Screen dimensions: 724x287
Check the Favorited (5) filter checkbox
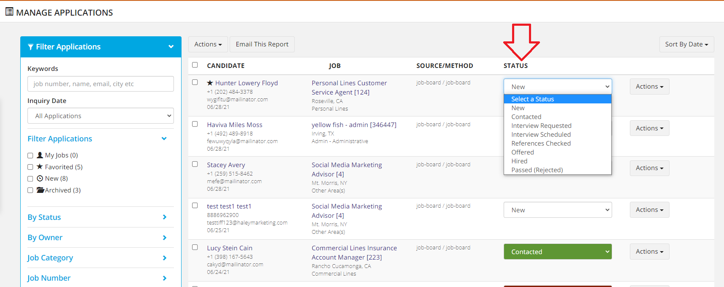point(30,167)
